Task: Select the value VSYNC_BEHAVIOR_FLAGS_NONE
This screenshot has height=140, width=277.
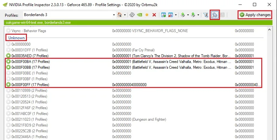Action: pyautogui.click(x=150, y=31)
